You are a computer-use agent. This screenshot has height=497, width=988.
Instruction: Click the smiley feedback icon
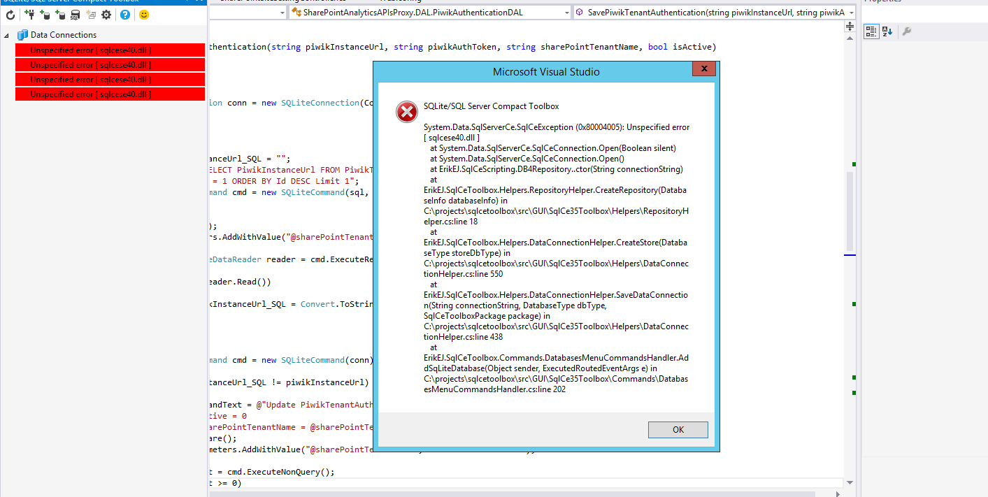(143, 15)
